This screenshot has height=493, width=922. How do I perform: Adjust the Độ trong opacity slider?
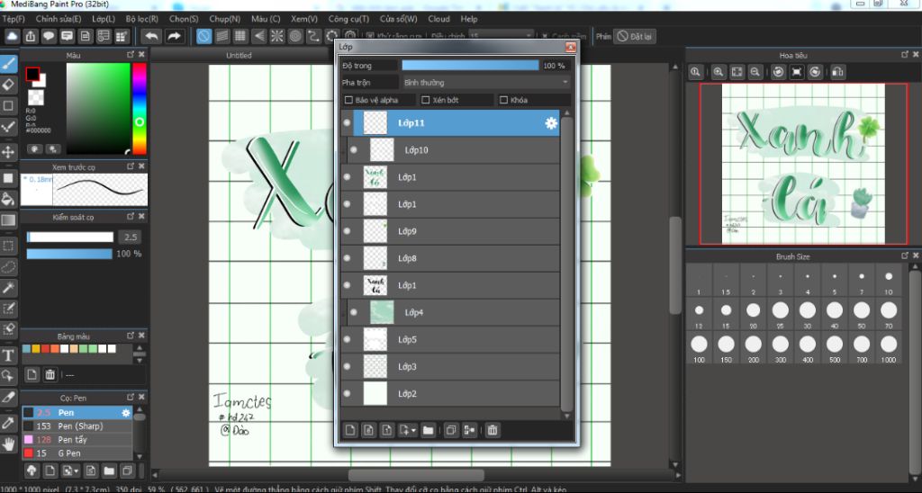pyautogui.click(x=470, y=66)
